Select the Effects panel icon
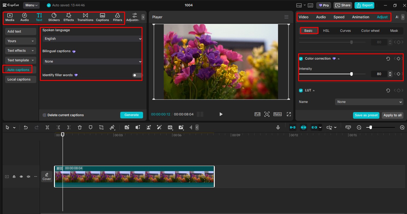 tap(68, 17)
